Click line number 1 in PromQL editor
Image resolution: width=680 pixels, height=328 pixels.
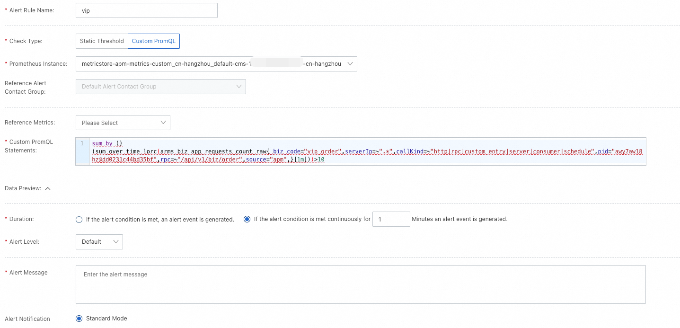[82, 143]
